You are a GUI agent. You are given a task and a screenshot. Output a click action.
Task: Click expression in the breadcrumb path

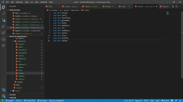click(x=75, y=10)
